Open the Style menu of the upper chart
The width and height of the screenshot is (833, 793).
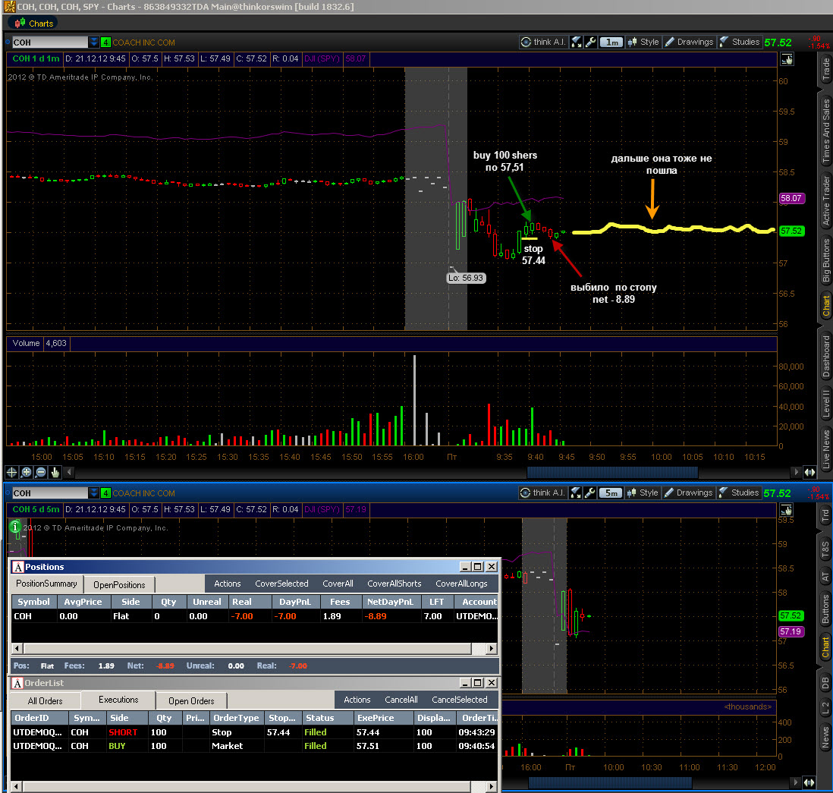643,42
